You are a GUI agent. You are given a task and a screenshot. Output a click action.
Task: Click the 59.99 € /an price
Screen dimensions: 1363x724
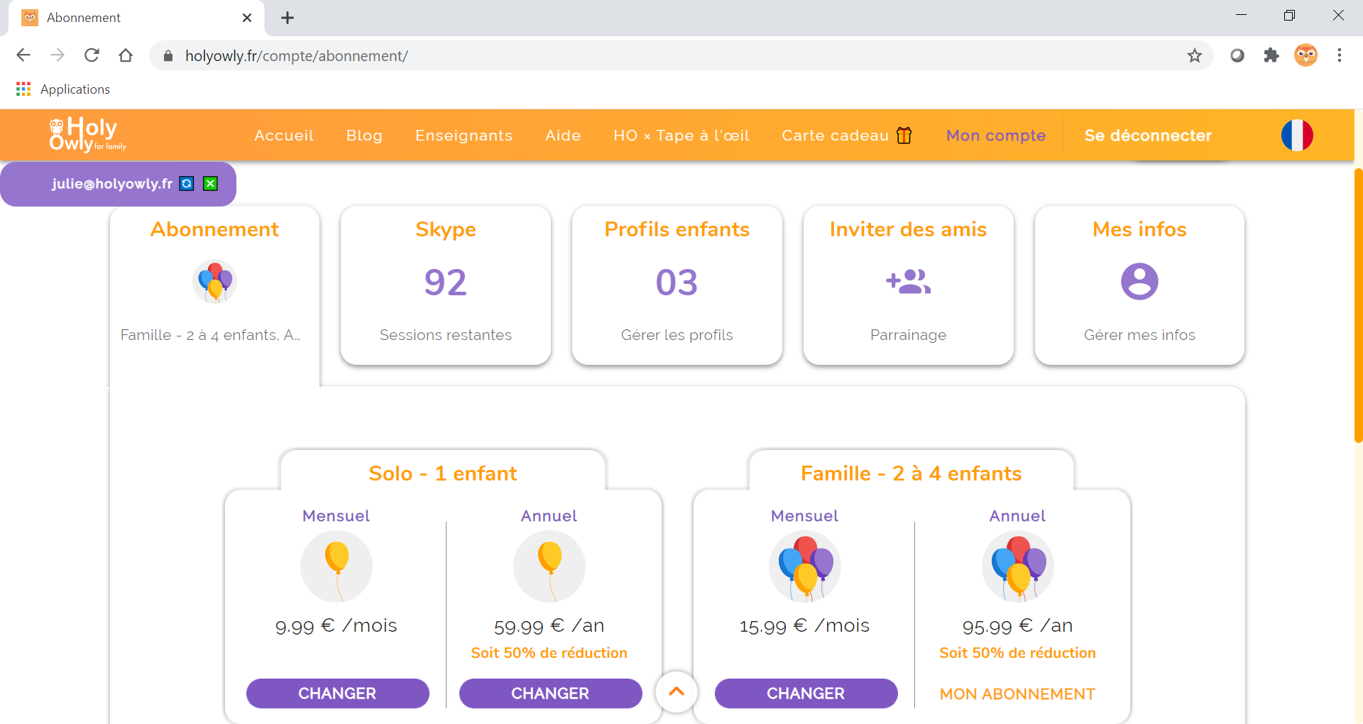tap(549, 625)
